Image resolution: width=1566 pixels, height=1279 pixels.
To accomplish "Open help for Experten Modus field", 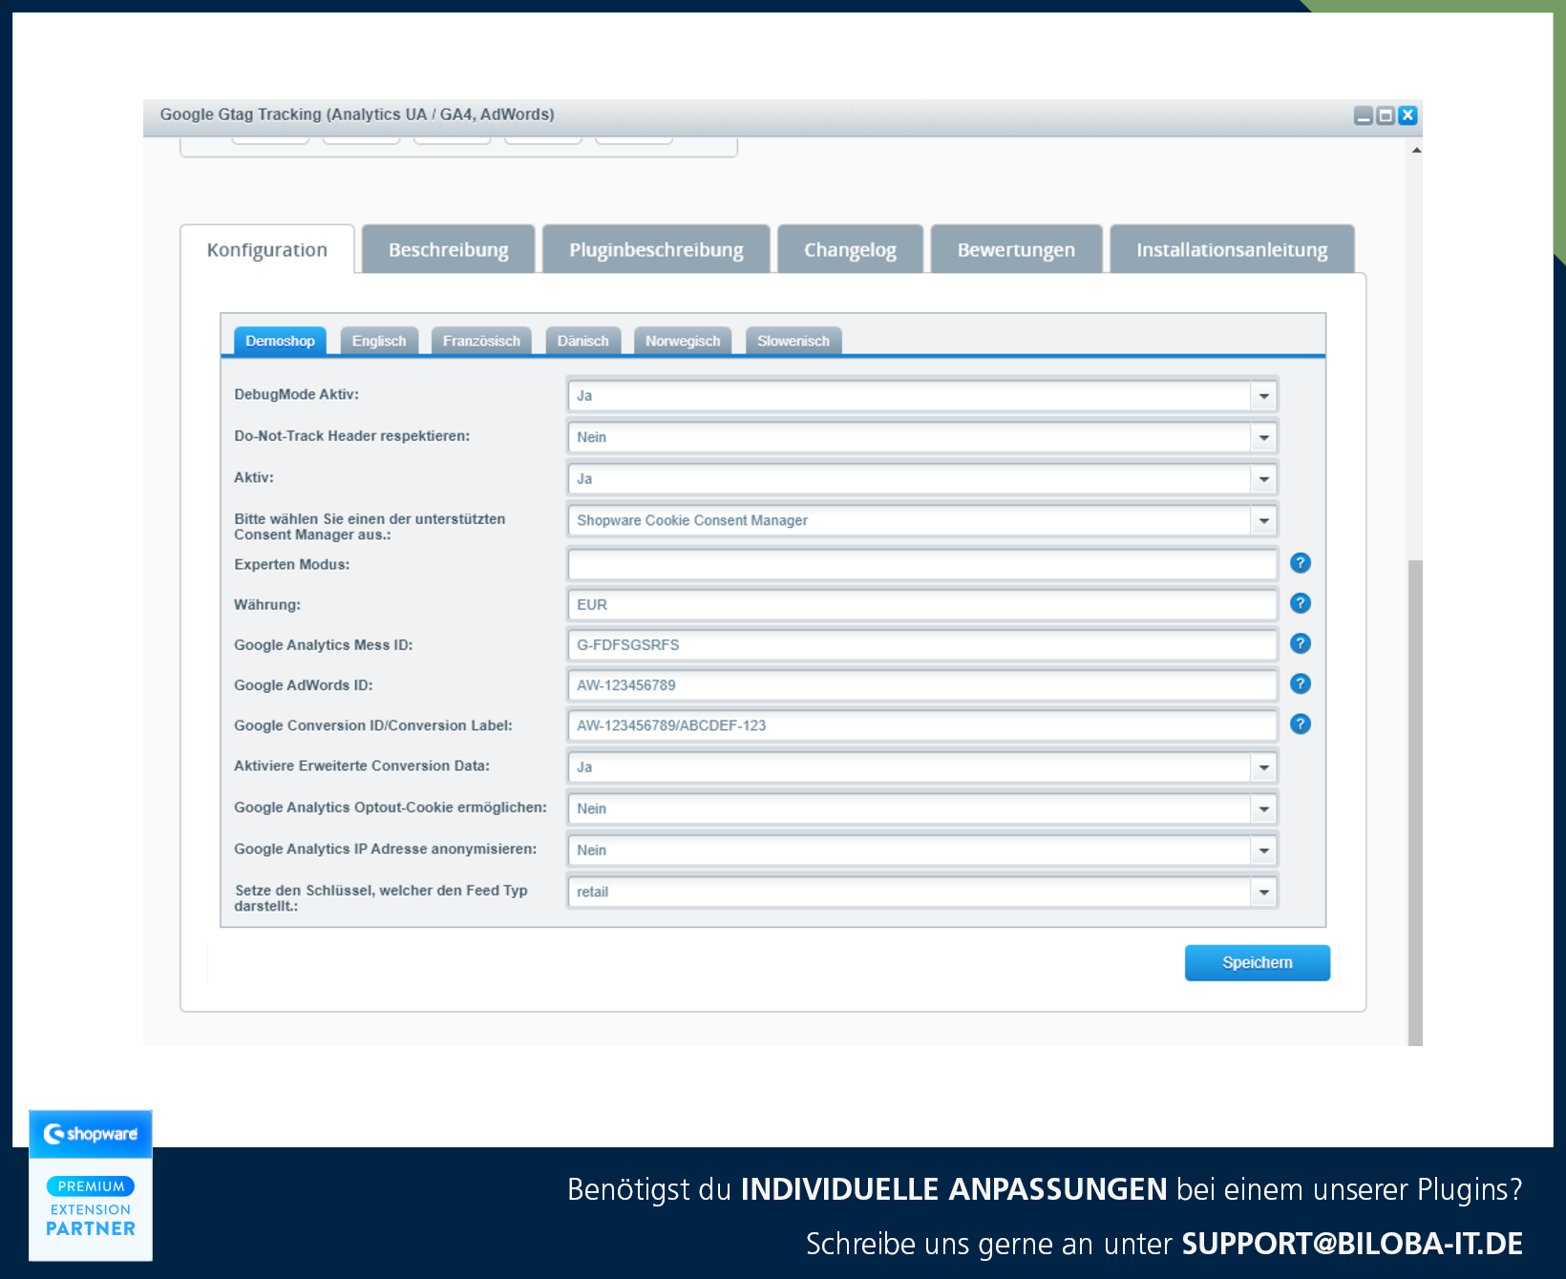I will click(x=1300, y=563).
